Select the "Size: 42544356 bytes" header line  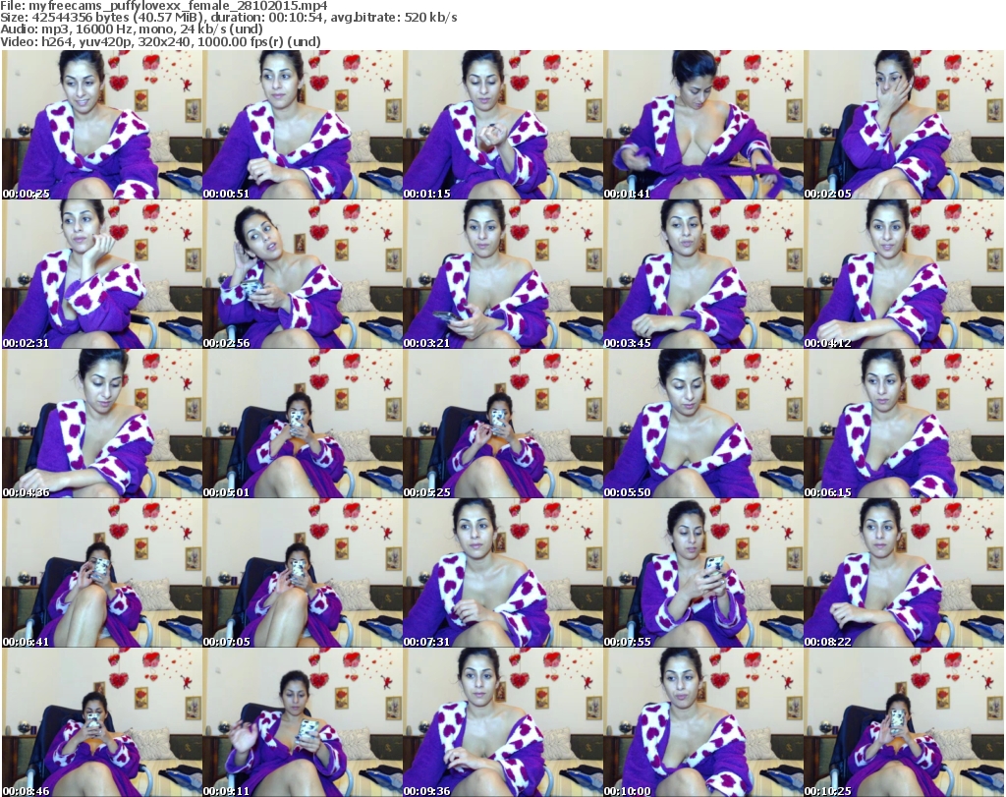[228, 18]
